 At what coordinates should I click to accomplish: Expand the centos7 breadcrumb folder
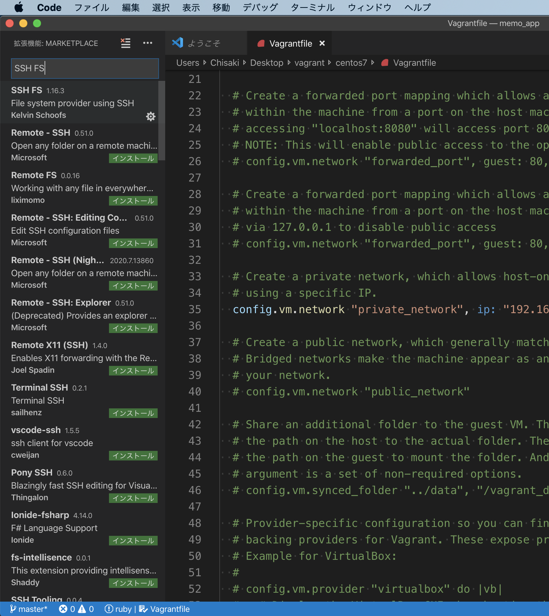pyautogui.click(x=351, y=63)
